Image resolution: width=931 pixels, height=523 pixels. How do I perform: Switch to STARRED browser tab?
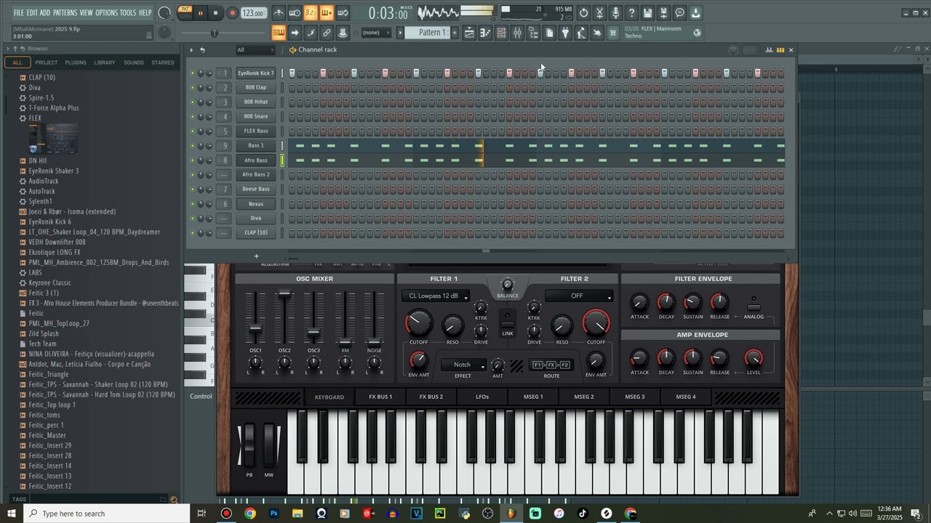pos(162,62)
